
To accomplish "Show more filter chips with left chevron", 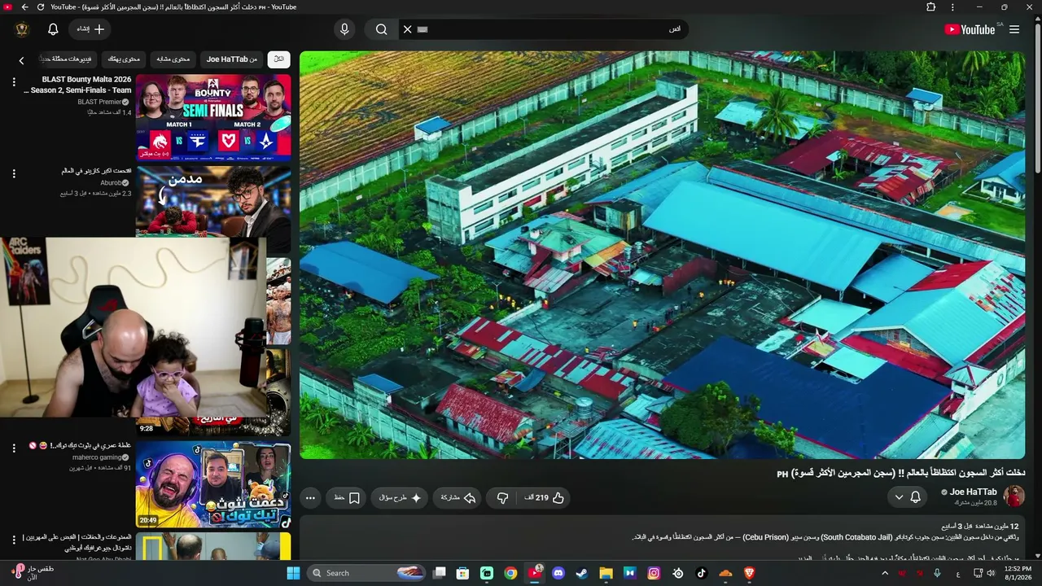I will 22,59.
